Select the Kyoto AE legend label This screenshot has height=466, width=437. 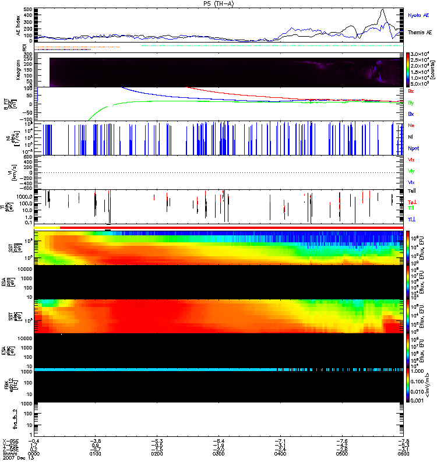pyautogui.click(x=418, y=15)
